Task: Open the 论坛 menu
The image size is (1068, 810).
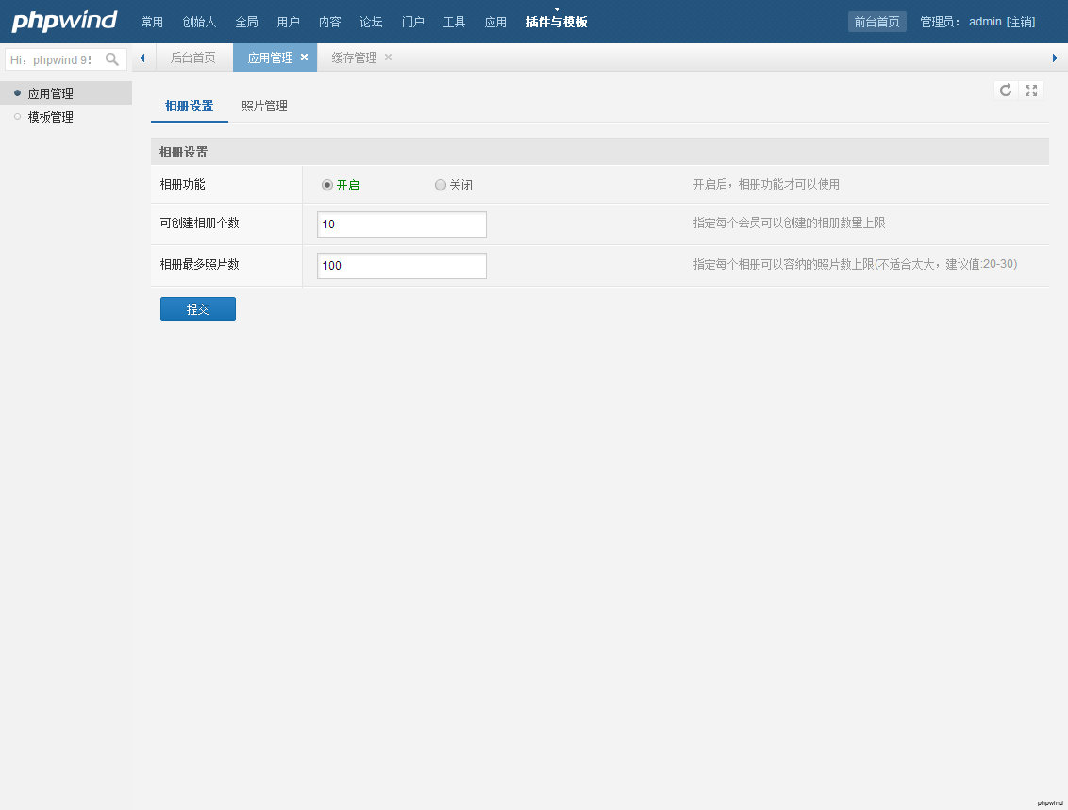Action: (x=371, y=22)
